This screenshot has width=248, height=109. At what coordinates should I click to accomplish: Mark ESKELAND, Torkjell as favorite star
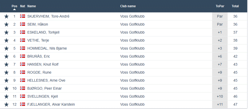[x=6, y=33]
